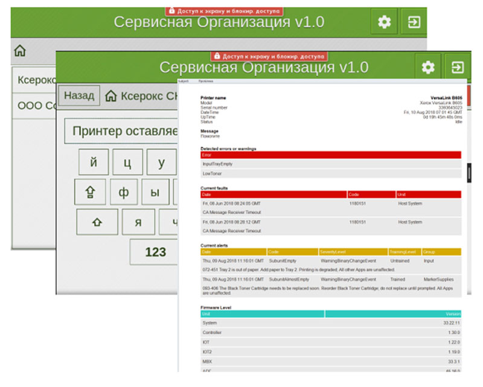Image resolution: width=483 pixels, height=387 pixels.
Task: Open settings gear in back window header
Action: (384, 22)
